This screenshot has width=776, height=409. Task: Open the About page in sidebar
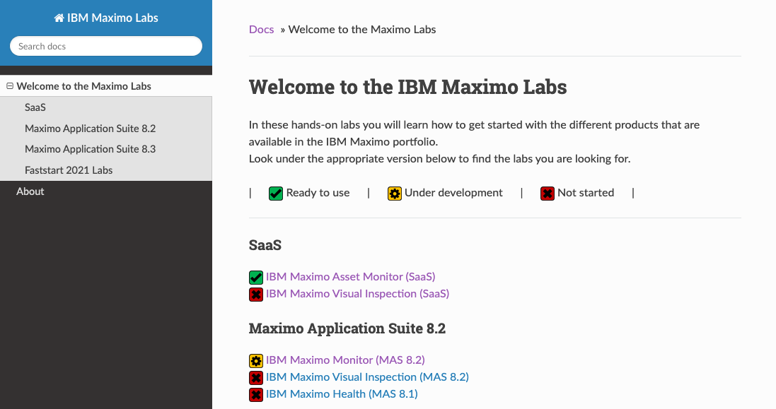[x=30, y=191]
